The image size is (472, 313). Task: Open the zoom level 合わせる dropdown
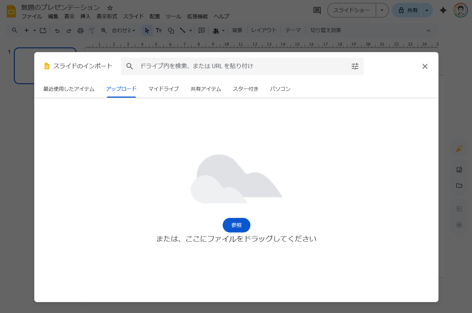point(124,30)
